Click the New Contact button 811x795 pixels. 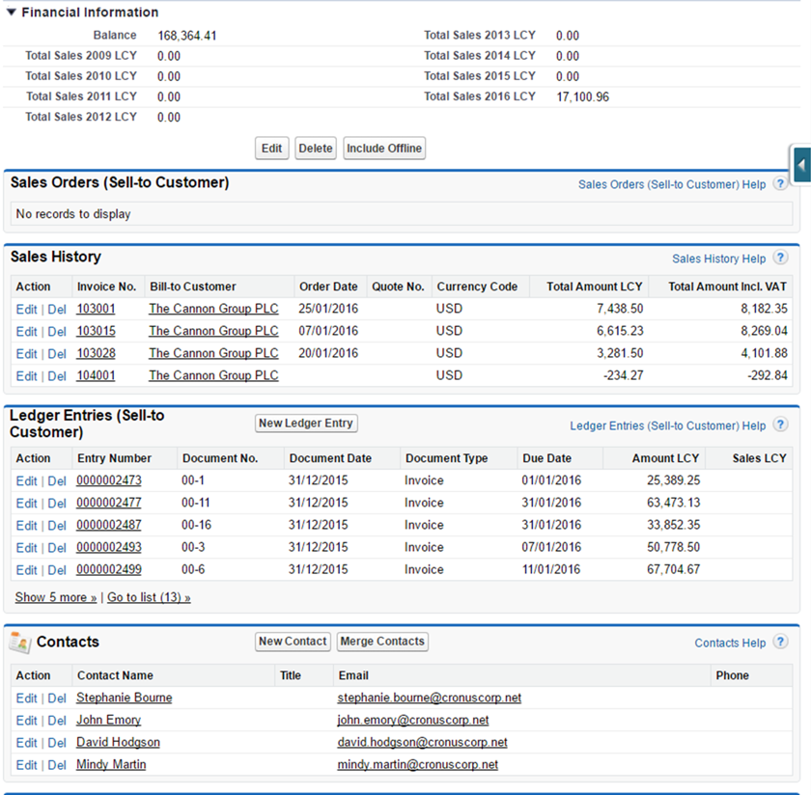(293, 641)
